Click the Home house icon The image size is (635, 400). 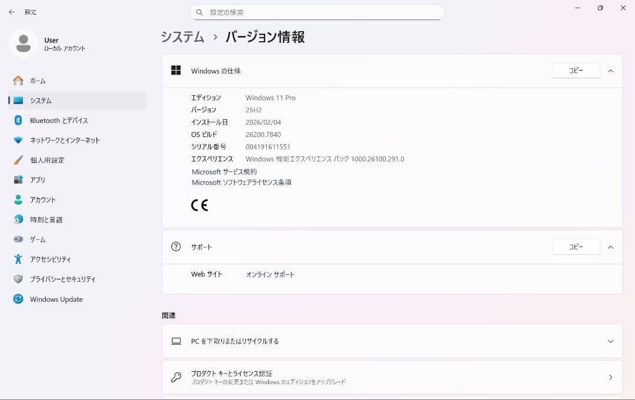[18, 81]
